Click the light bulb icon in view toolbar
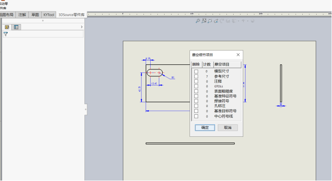Image resolution: width=332 pixels, height=181 pixels. coord(252,21)
